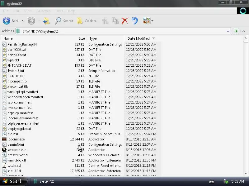Select the sapi.cpl.manifest file name
The height and width of the screenshot is (186, 249).
20,102
